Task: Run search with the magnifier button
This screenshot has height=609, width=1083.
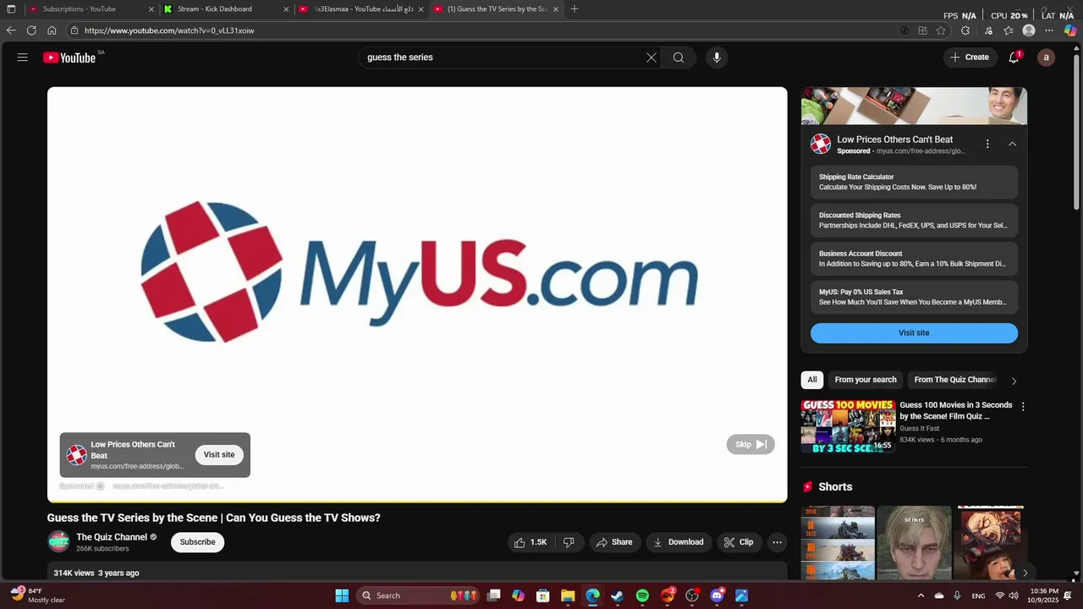Action: [679, 58]
